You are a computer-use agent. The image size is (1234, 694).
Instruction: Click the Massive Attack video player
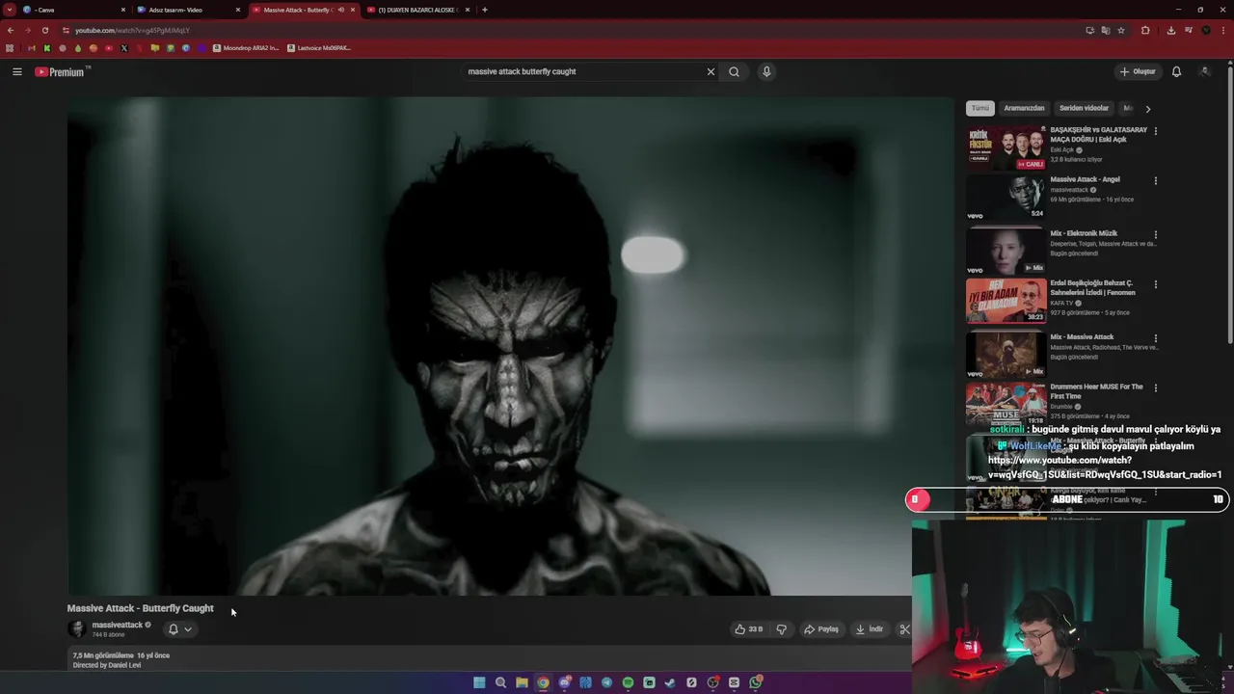pos(510,345)
